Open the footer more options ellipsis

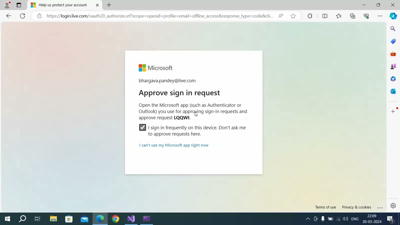[x=380, y=207]
